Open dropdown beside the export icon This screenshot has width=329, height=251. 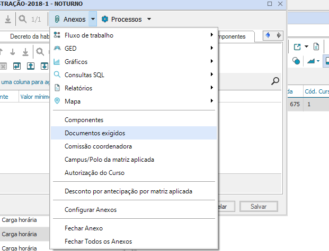306,47
